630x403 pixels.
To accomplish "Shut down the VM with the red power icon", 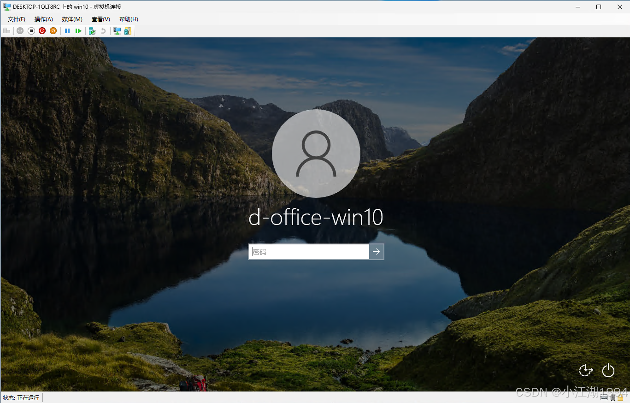I will click(x=42, y=31).
